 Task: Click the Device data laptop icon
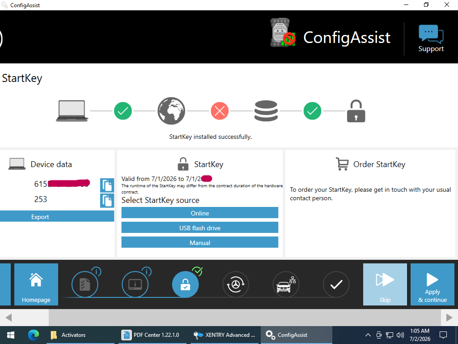[17, 164]
